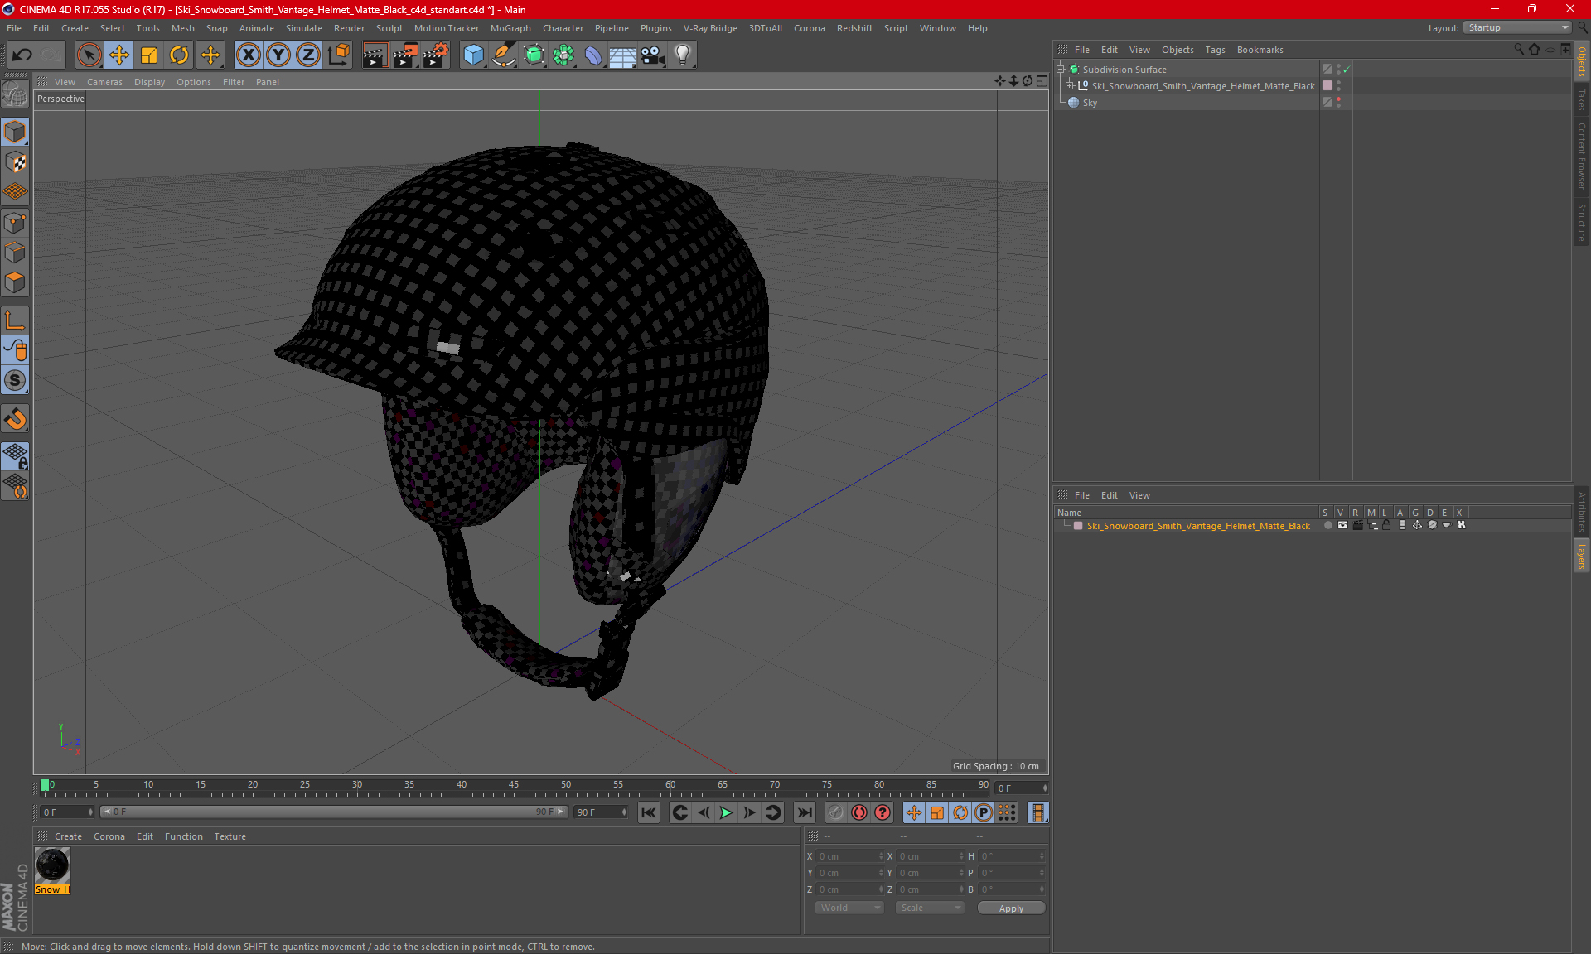Open the World coordinate dropdown
The image size is (1591, 954).
(x=849, y=908)
